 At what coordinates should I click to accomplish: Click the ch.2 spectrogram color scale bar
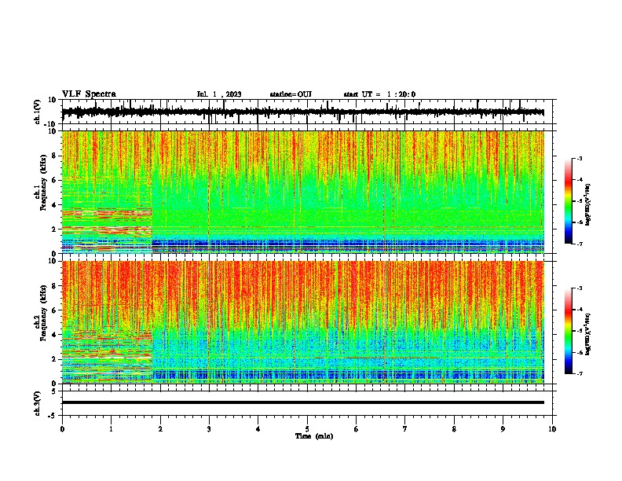click(x=568, y=331)
